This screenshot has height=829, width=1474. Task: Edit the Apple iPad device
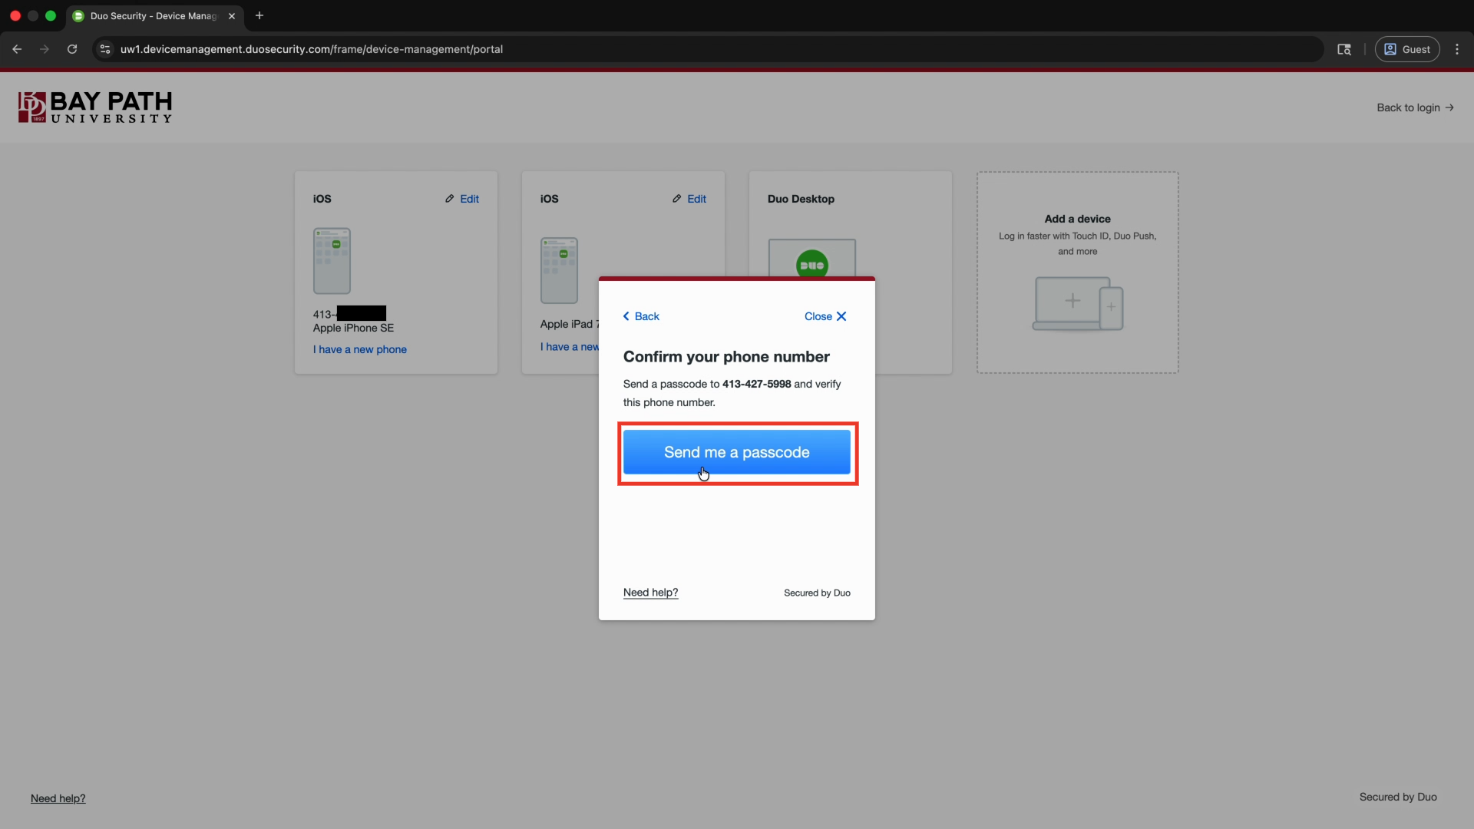(689, 199)
